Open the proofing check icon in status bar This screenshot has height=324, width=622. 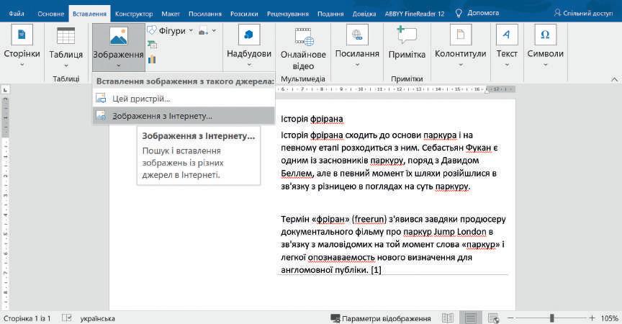67,318
